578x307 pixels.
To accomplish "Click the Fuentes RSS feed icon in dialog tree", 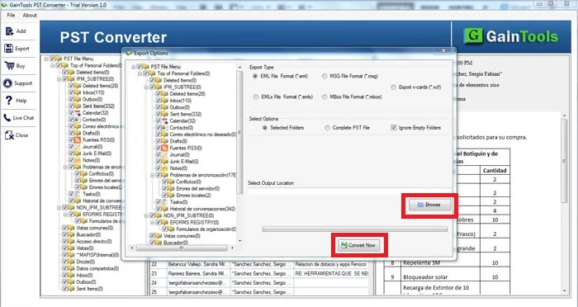I will pyautogui.click(x=165, y=148).
